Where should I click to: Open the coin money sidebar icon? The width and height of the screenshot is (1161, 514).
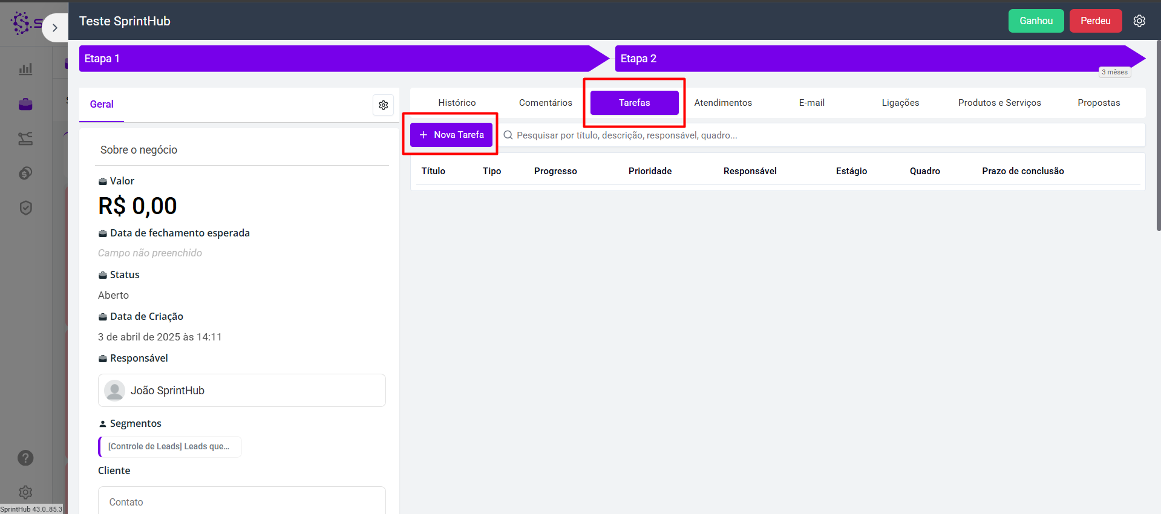tap(25, 174)
